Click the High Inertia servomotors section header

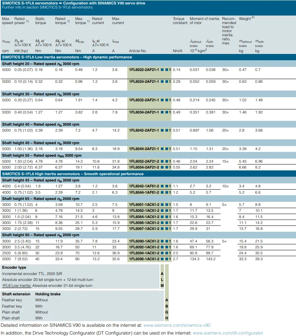click(72, 174)
